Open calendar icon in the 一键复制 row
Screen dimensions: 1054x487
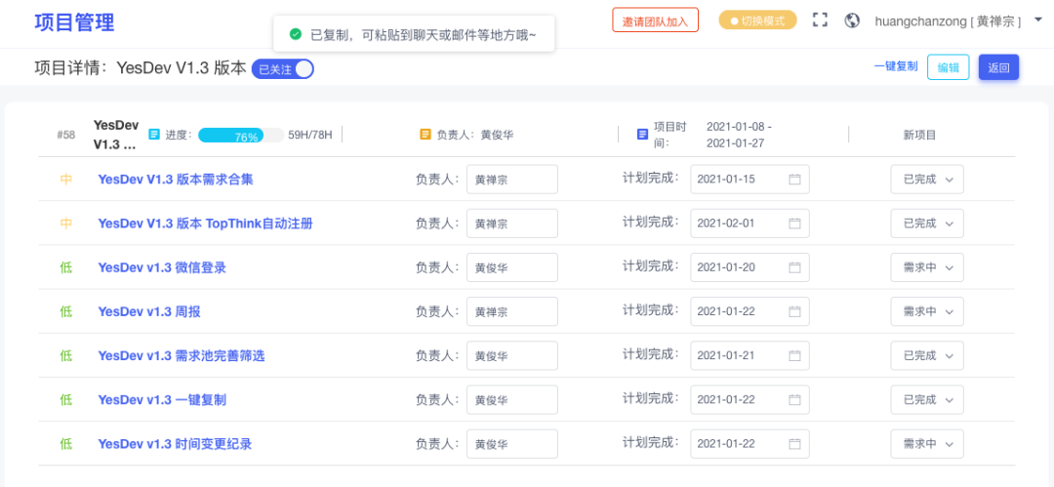[x=794, y=399]
